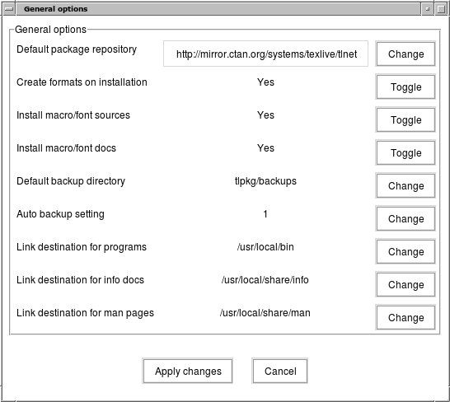This screenshot has width=450, height=402.
Task: Open the window menu icon in title bar
Action: tap(9, 9)
